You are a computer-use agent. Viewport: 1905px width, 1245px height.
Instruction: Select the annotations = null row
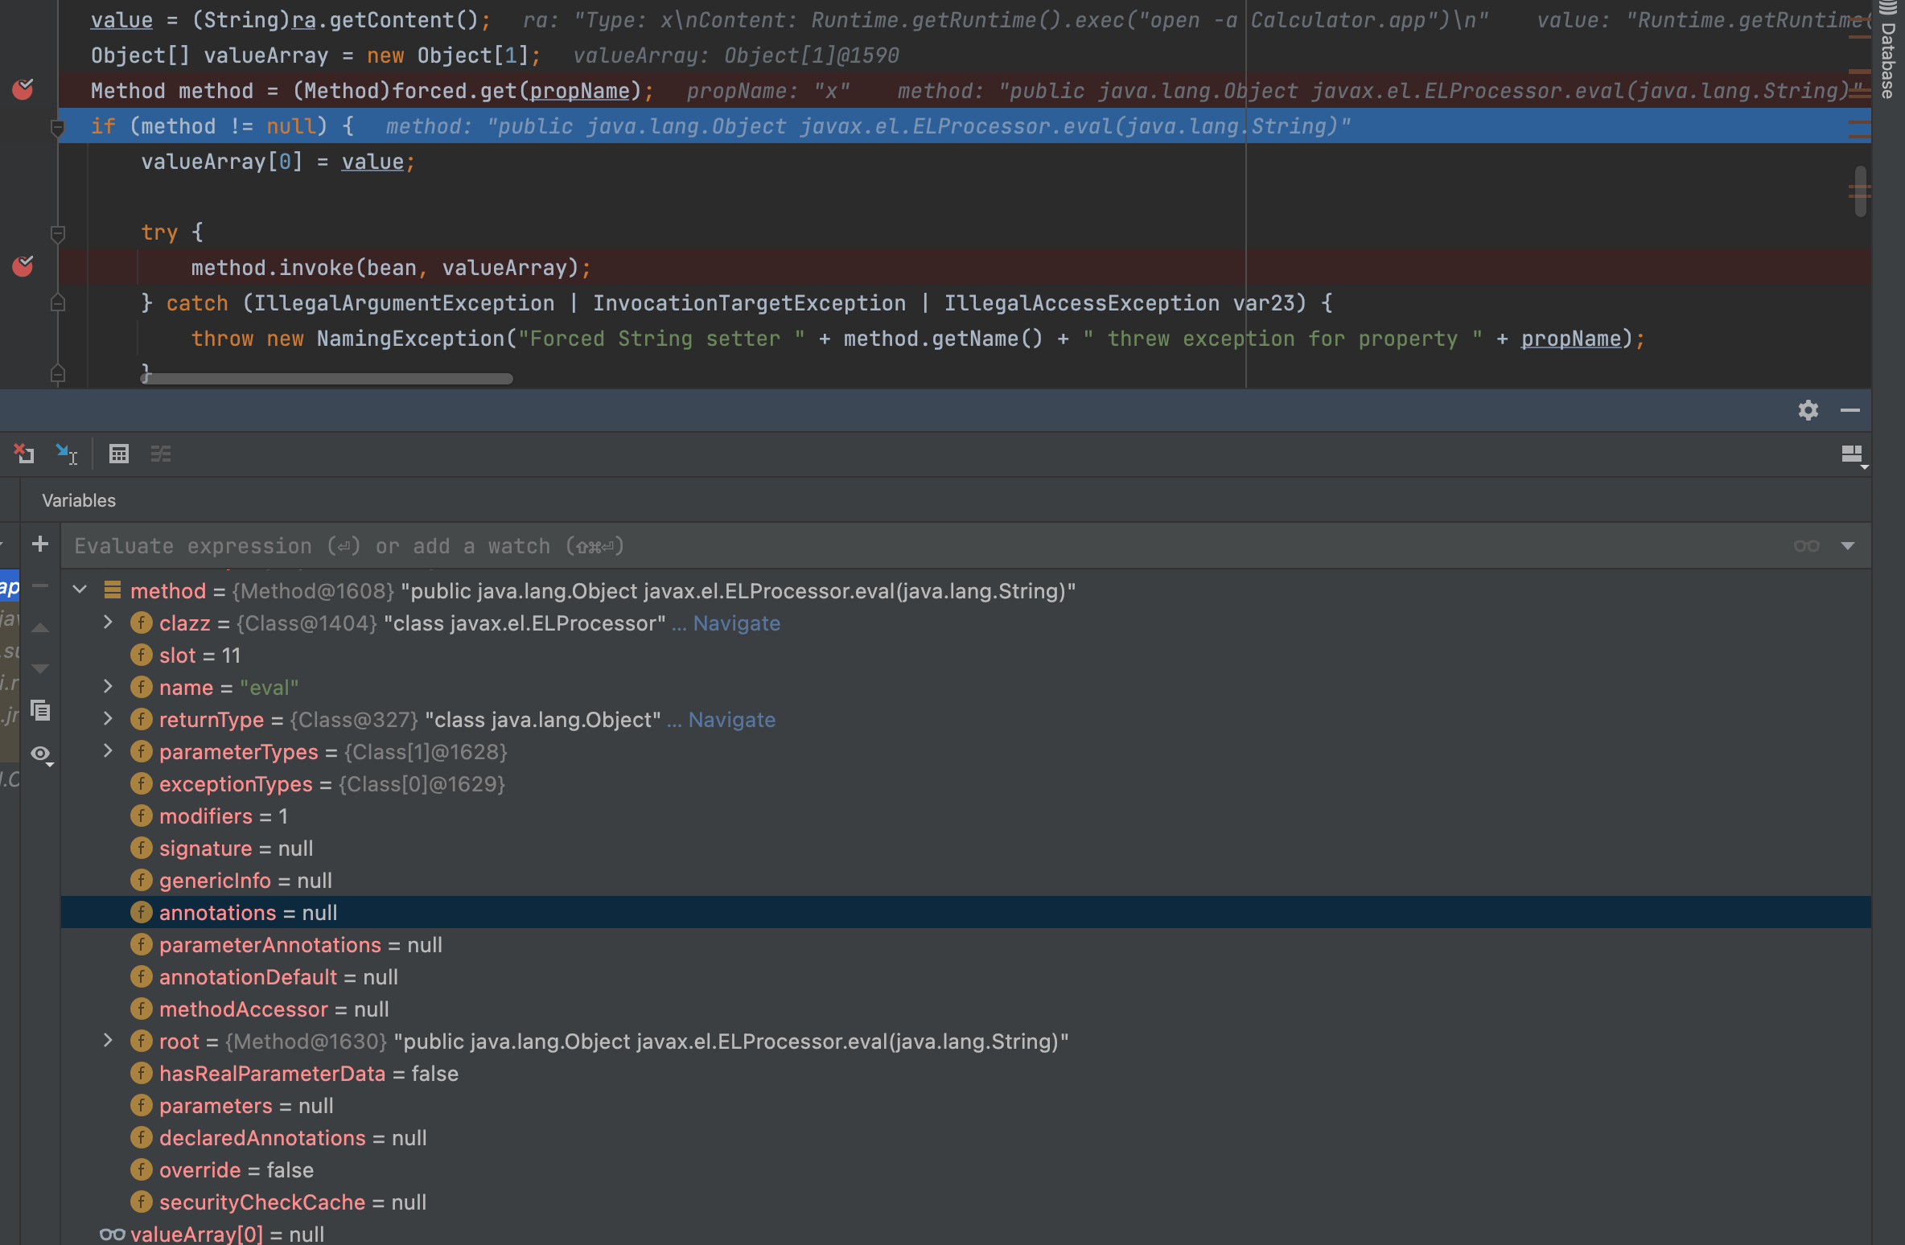click(965, 913)
